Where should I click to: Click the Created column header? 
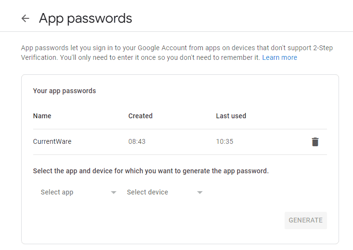pos(140,116)
